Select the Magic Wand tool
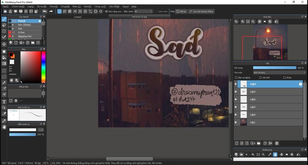Viewport: 308px width, 165px height. 4,82
